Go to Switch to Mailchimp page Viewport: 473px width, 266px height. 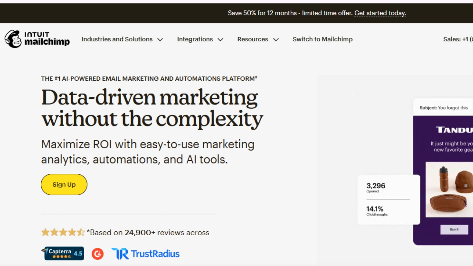click(x=323, y=39)
